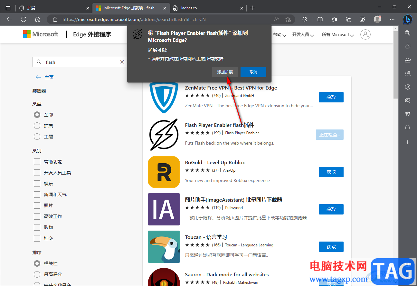Open the read aloud icon in address bar
Image resolution: width=417 pixels, height=286 pixels.
[x=276, y=19]
